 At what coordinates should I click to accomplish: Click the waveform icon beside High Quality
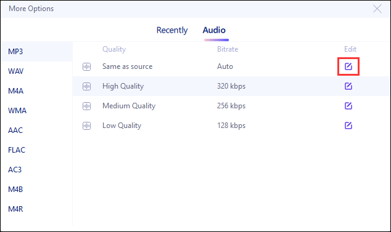[x=86, y=86]
